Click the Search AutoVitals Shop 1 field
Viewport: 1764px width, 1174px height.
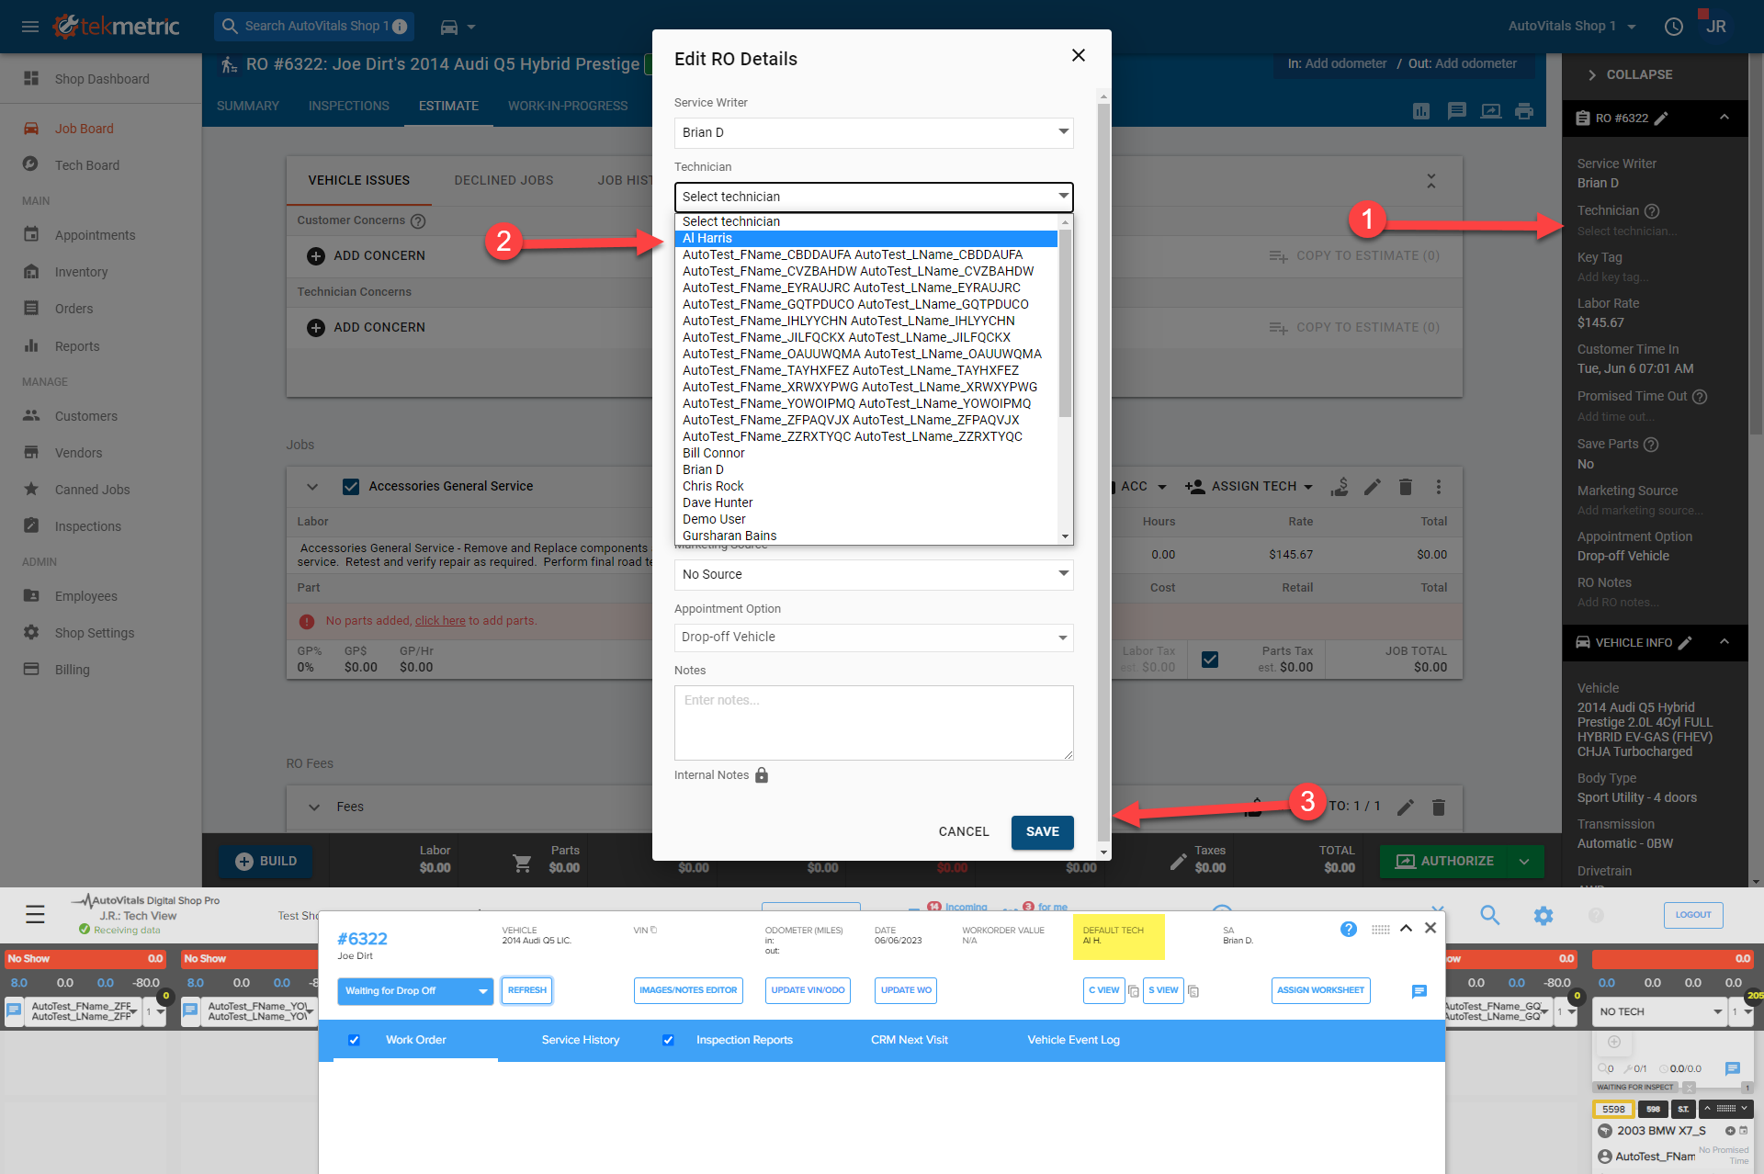pyautogui.click(x=314, y=27)
